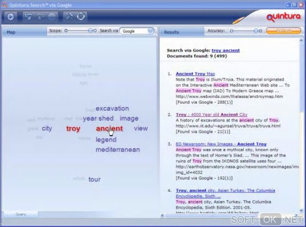Click the word 'legend' in the map
This screenshot has height=227, width=306.
[x=106, y=140]
